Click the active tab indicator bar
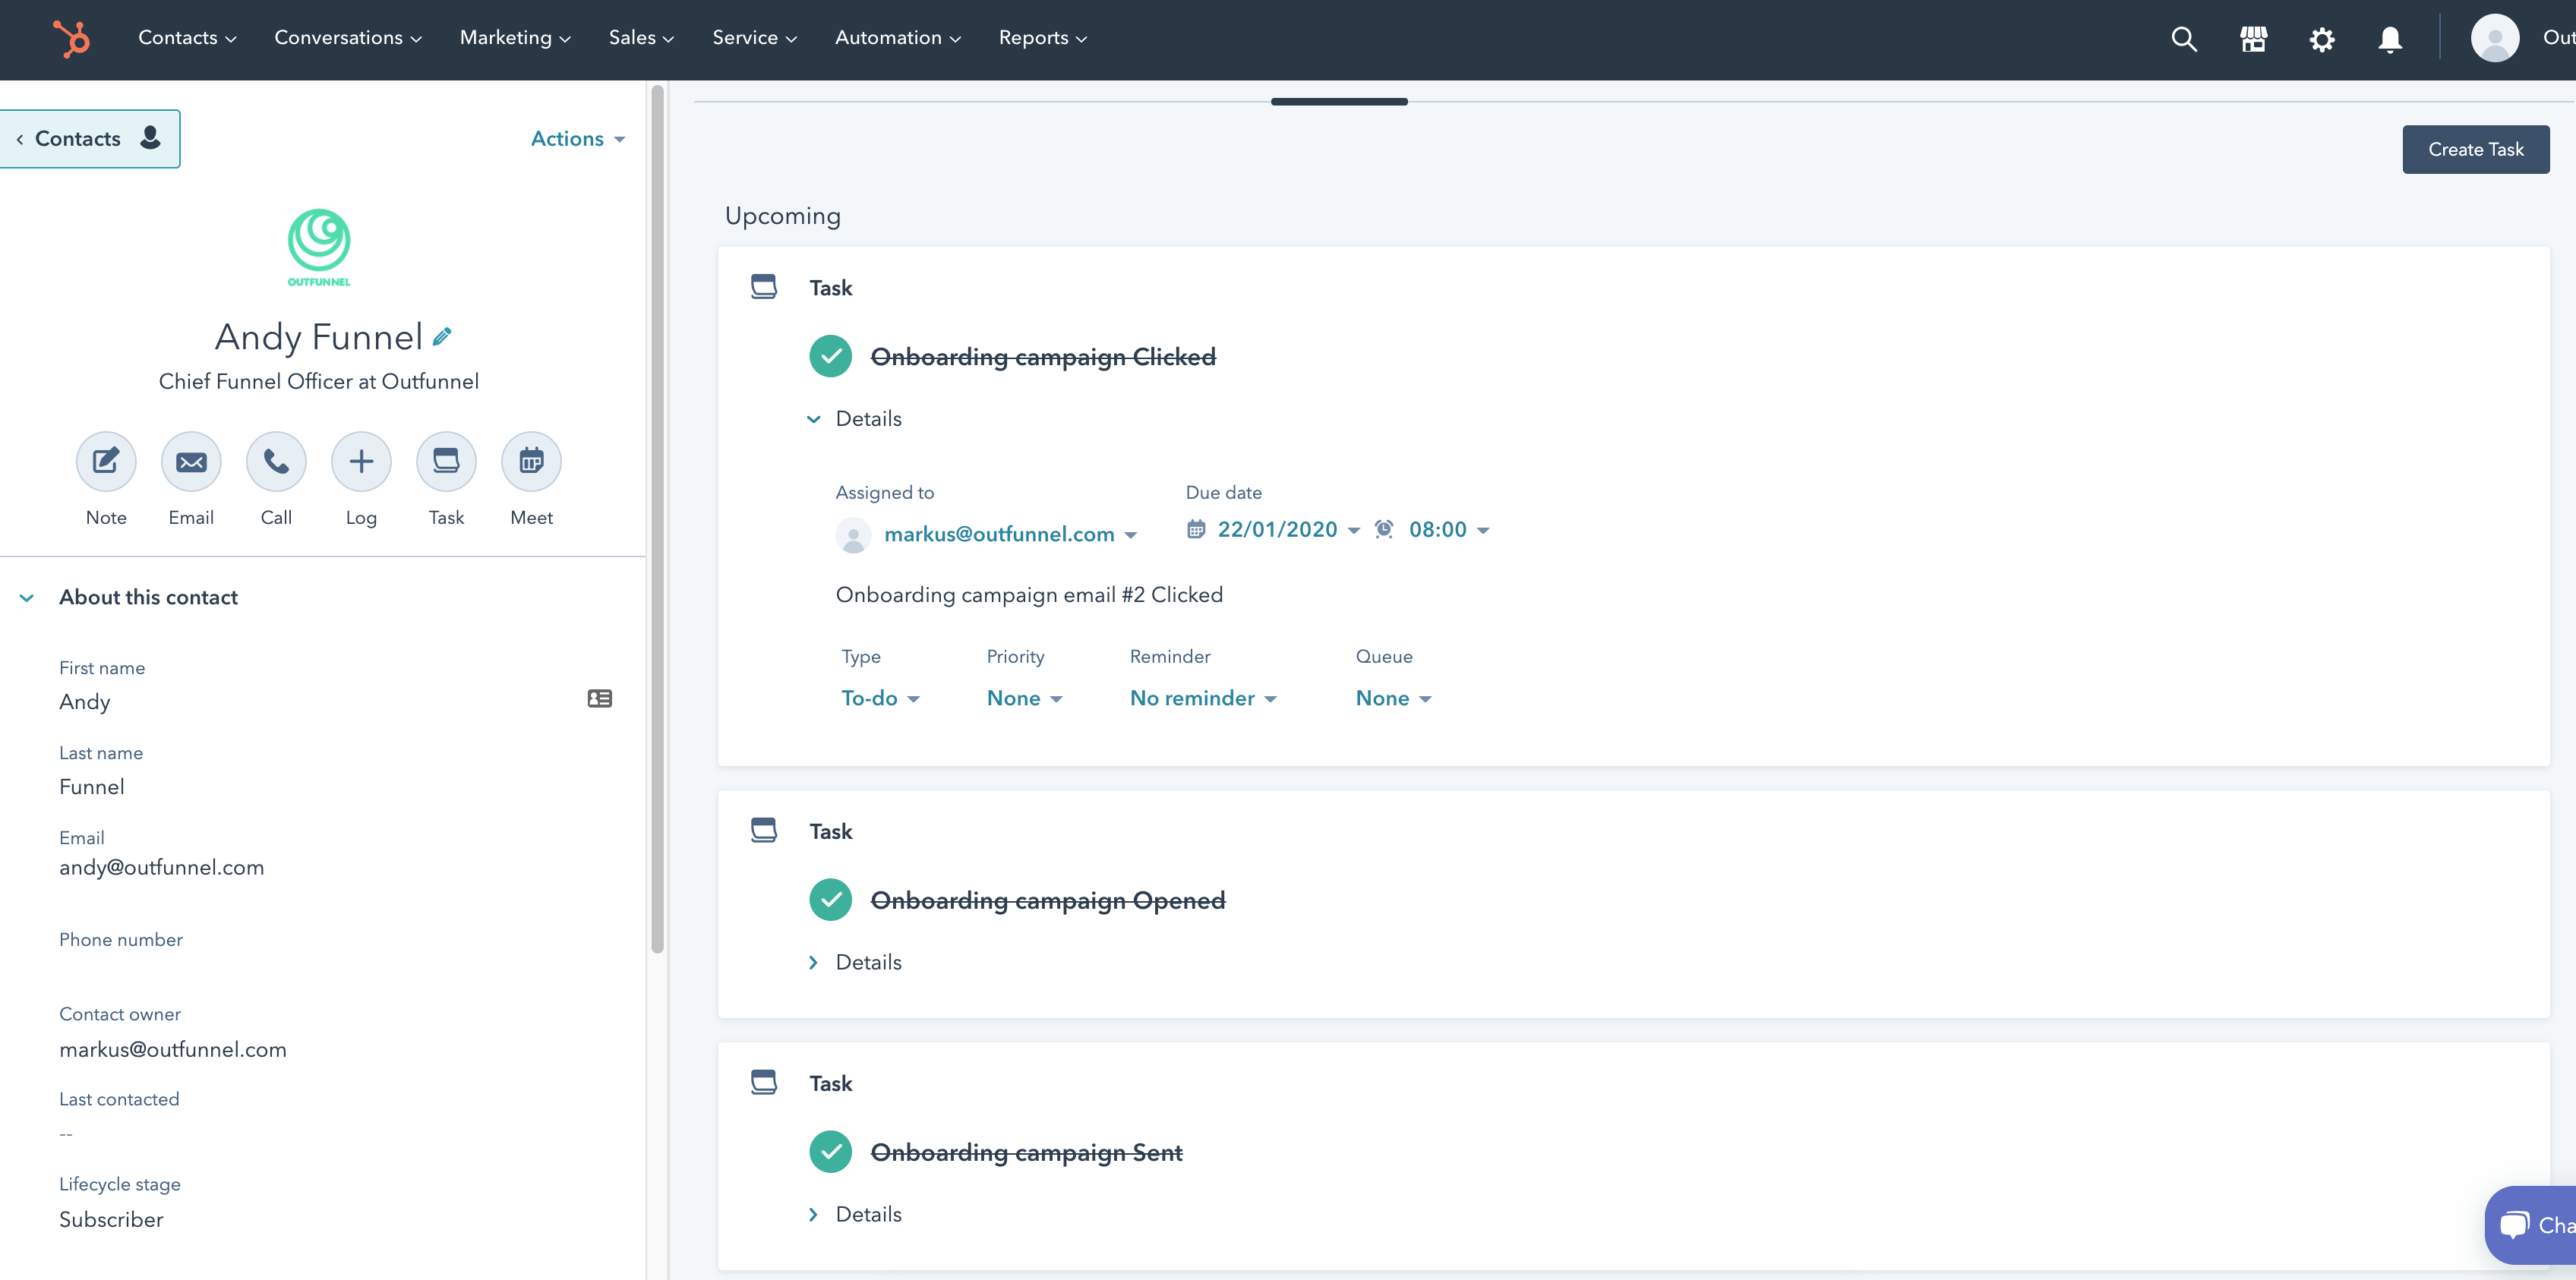 pos(1339,101)
